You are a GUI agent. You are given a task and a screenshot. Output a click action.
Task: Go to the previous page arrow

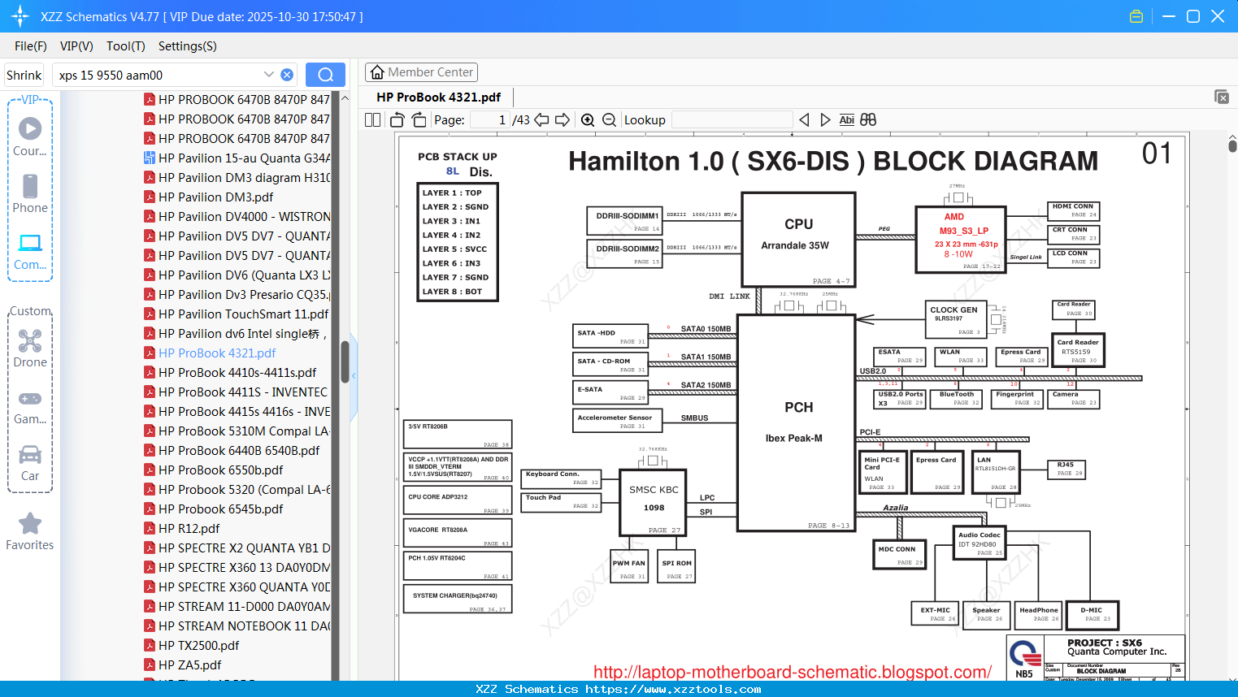click(x=541, y=119)
